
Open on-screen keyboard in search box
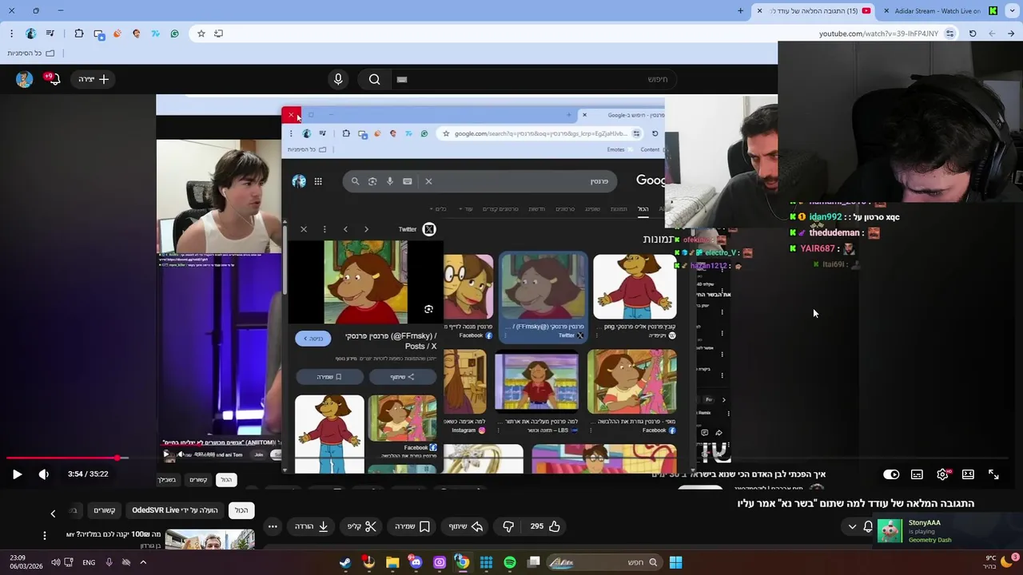click(x=402, y=79)
